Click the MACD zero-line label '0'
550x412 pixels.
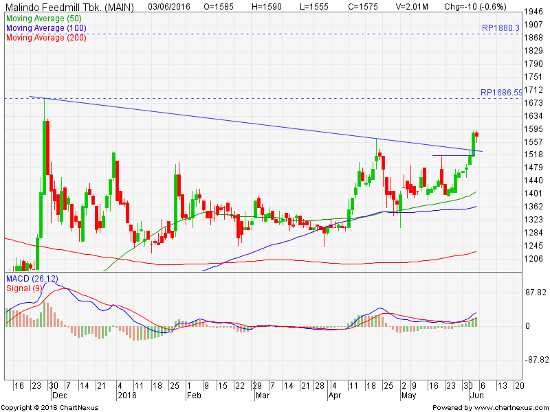pos(527,326)
